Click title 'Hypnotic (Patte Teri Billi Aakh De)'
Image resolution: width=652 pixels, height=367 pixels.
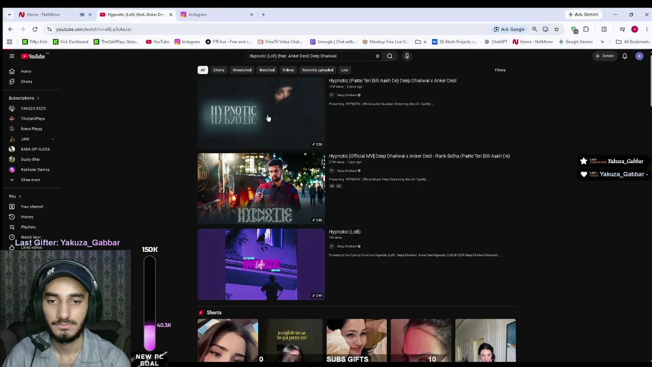[x=393, y=81]
